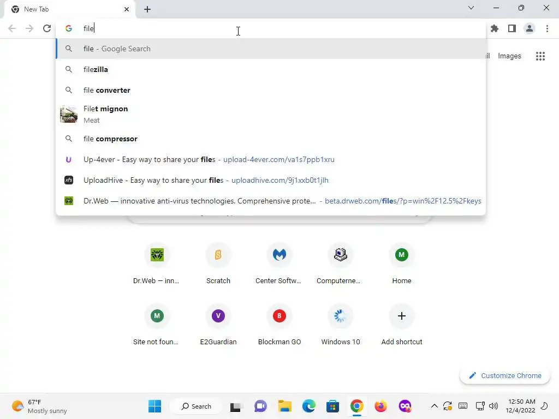
Task: Choose the 'filezilla' suggestion
Action: [x=271, y=69]
